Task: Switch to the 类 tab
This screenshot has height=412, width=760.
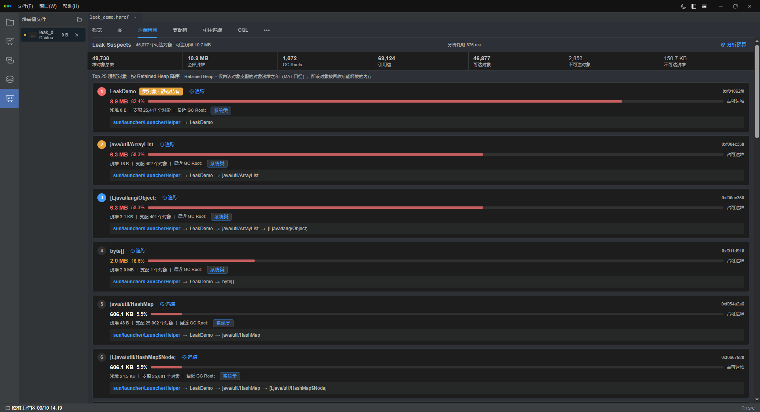Action: coord(120,30)
